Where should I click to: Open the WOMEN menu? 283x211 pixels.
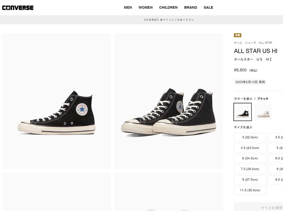145,8
